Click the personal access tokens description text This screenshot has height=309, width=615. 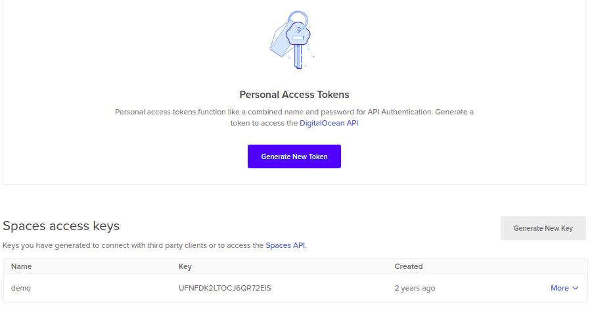click(294, 112)
